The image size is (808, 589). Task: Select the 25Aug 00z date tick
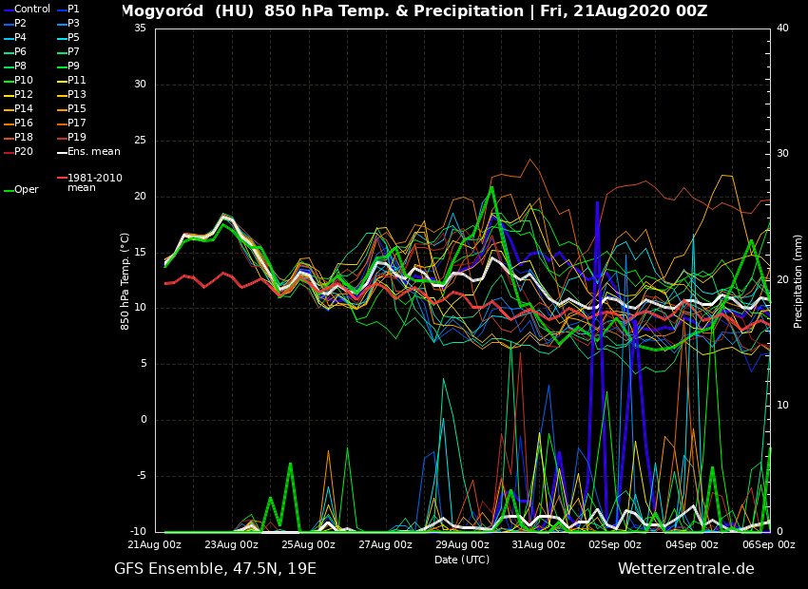tap(309, 544)
